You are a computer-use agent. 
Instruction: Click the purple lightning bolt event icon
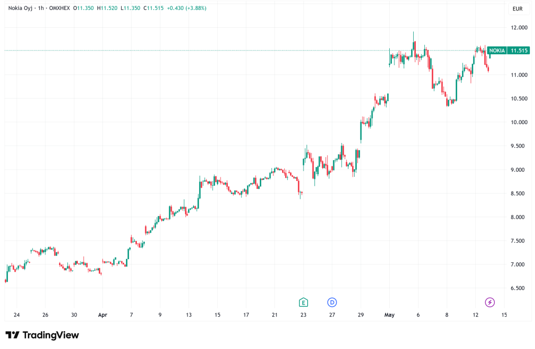click(x=490, y=302)
